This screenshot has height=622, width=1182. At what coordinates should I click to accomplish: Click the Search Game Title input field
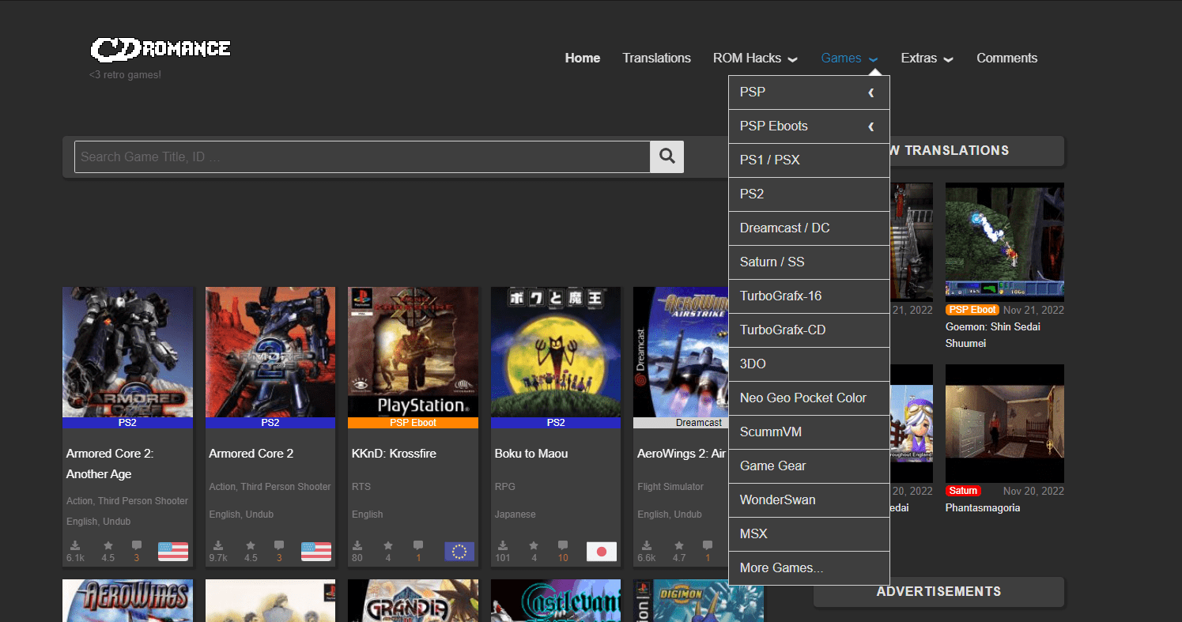click(362, 156)
